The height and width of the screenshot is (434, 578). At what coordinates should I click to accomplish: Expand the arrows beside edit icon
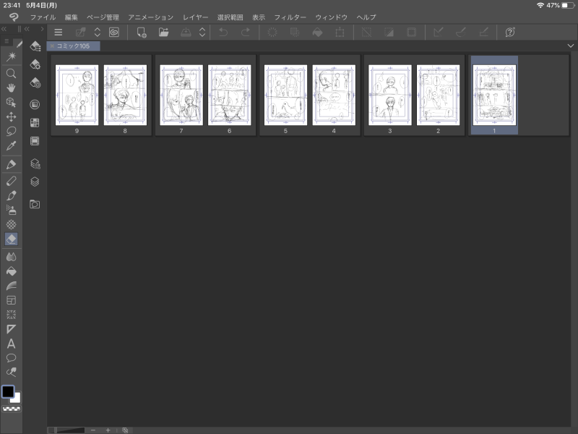coord(98,32)
